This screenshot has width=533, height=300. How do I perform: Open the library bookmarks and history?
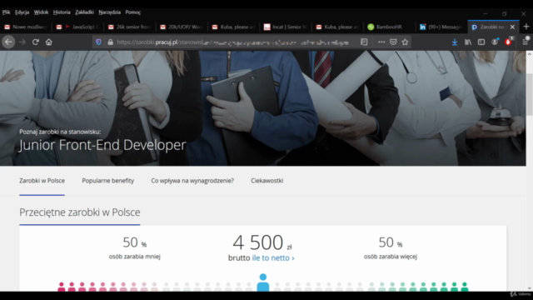pos(468,42)
